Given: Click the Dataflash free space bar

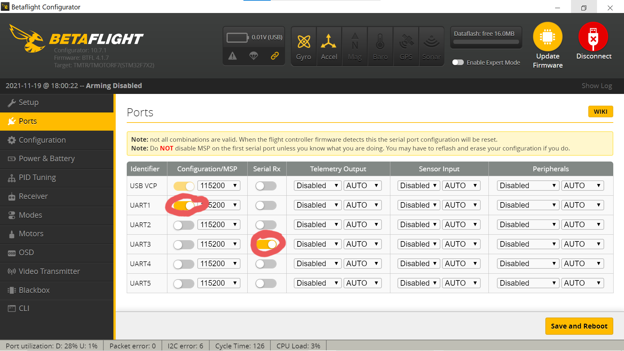Looking at the screenshot, I should [486, 42].
